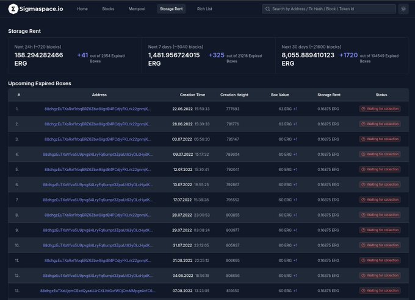The width and height of the screenshot is (415, 300).
Task: Click the search magnifier icon
Action: click(x=267, y=9)
